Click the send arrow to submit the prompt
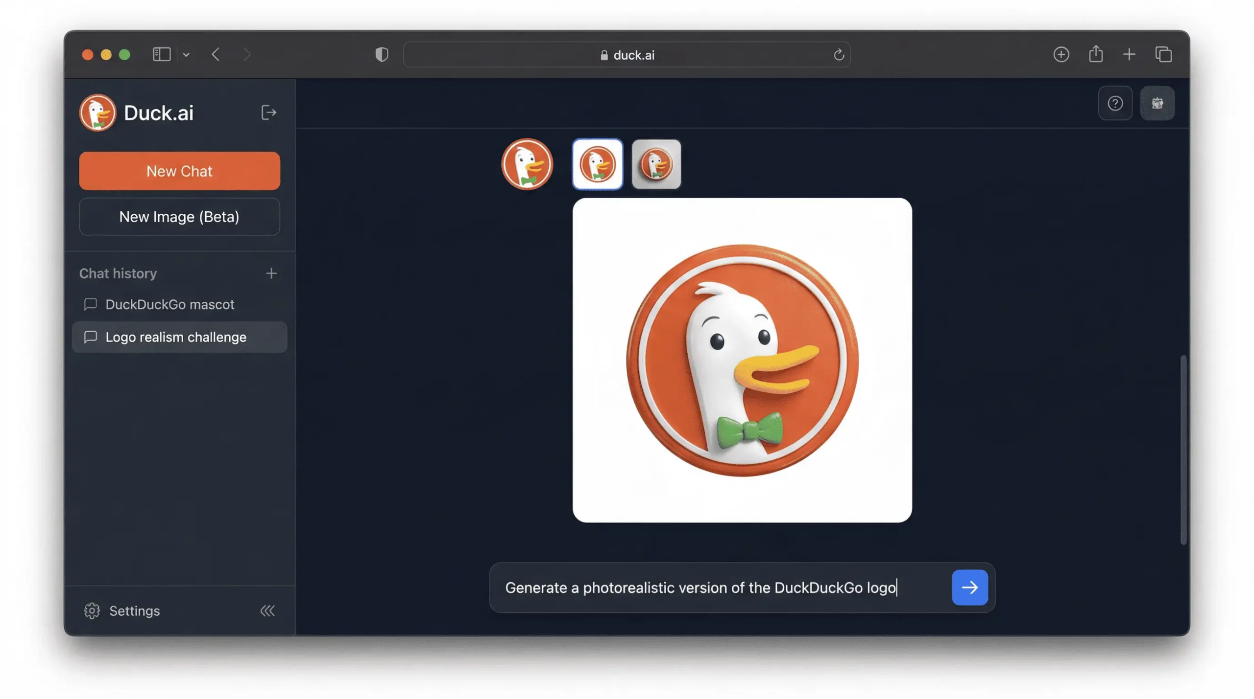The height and width of the screenshot is (699, 1254). point(970,587)
